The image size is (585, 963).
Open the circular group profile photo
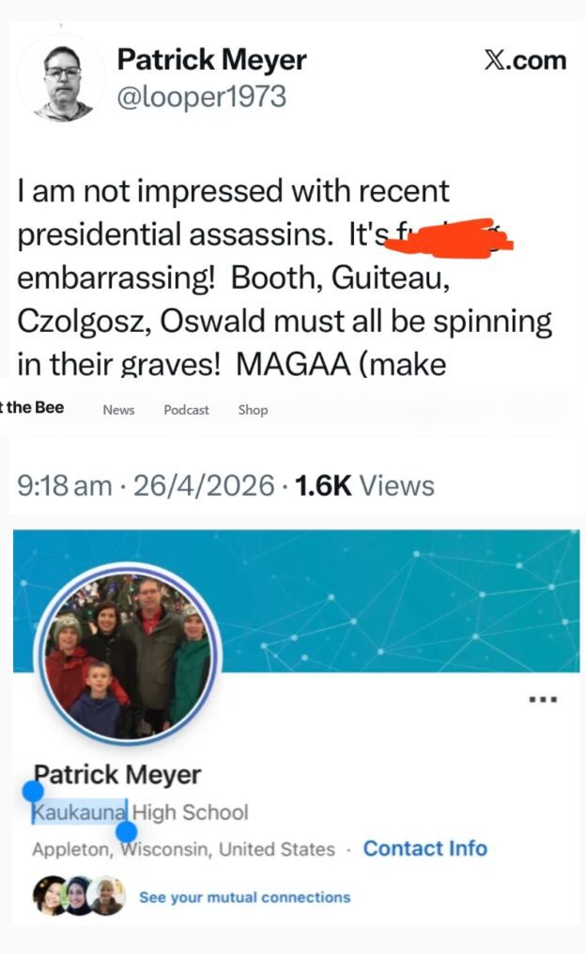pyautogui.click(x=127, y=655)
